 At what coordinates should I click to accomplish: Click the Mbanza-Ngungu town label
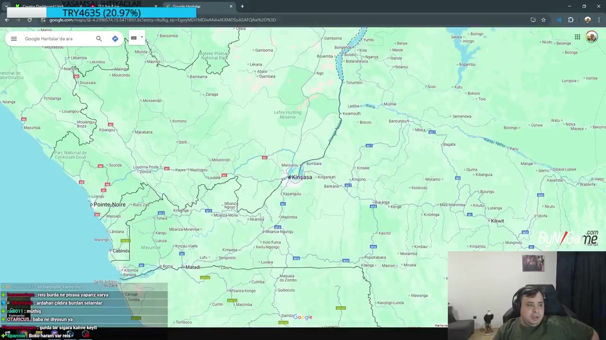point(279,231)
